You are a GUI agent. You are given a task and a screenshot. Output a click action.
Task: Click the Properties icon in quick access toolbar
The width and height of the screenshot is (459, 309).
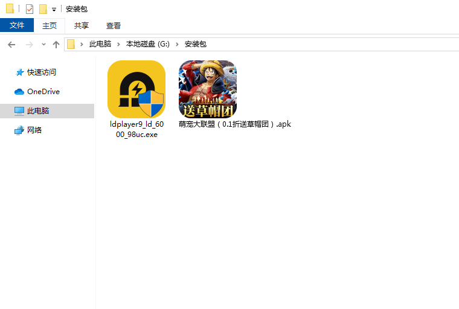click(30, 9)
